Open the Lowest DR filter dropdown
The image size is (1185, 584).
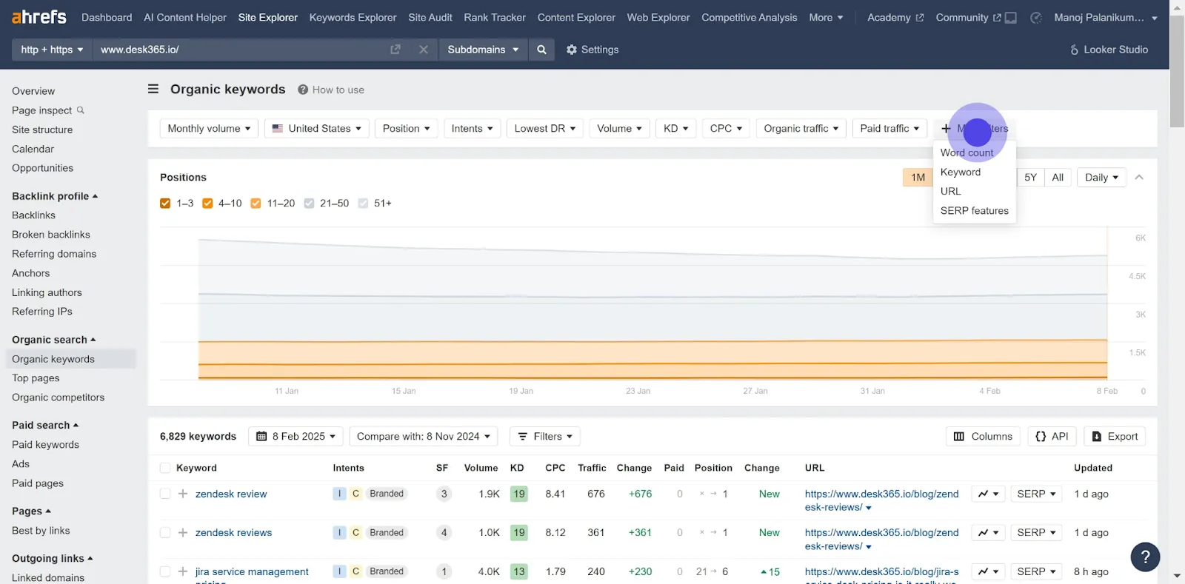point(545,129)
